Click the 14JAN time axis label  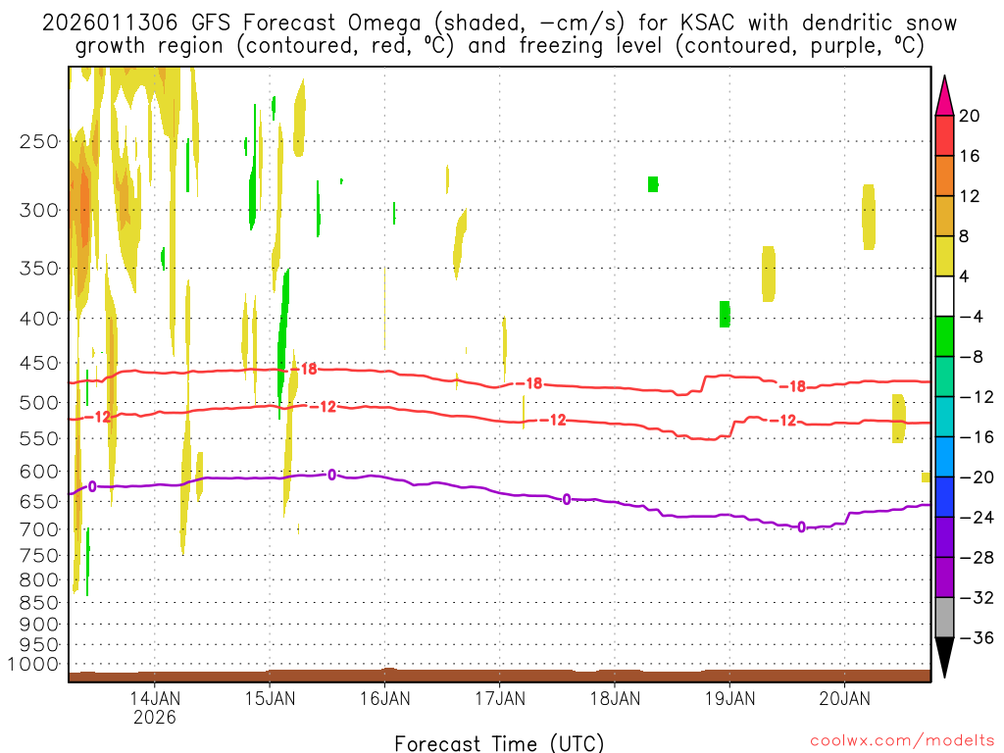(155, 698)
